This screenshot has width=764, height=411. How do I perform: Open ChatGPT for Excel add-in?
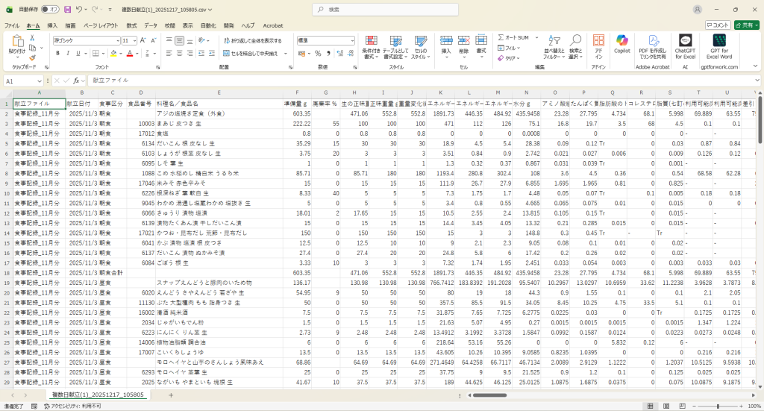point(685,42)
